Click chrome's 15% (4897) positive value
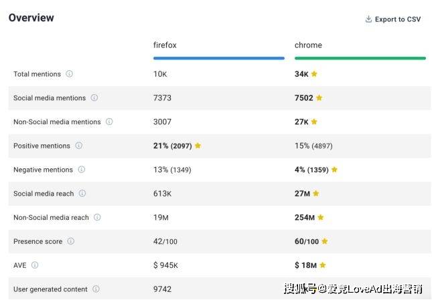Screen dimensions: 432x300 tap(313, 146)
